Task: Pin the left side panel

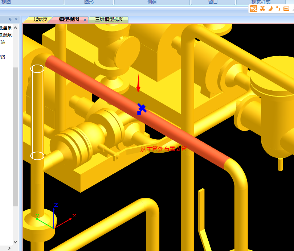Action: coord(10,19)
